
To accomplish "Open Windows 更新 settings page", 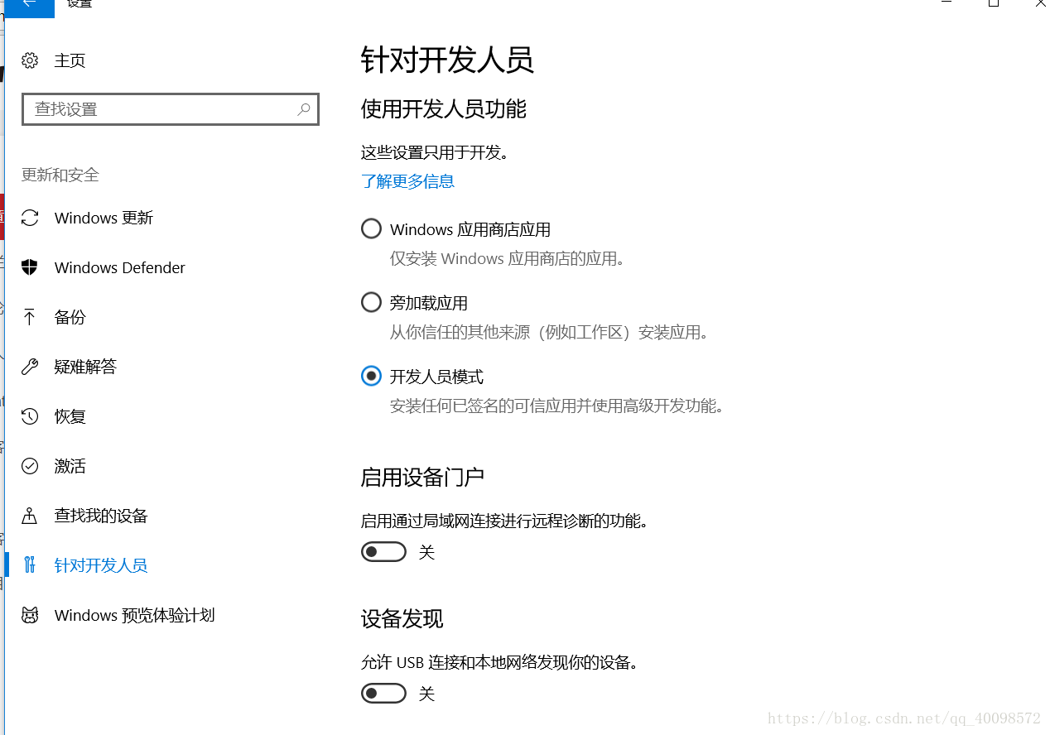I will [104, 218].
